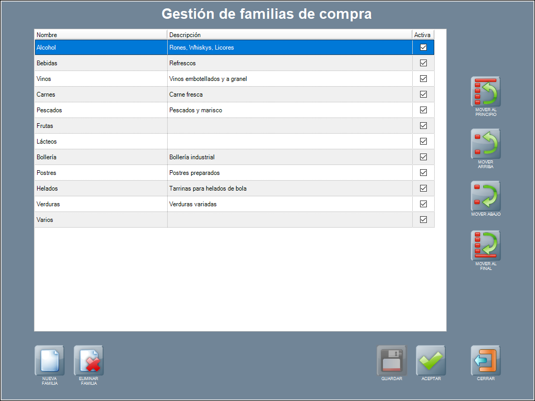Toggle Activa checkbox in the Varios row

click(423, 220)
